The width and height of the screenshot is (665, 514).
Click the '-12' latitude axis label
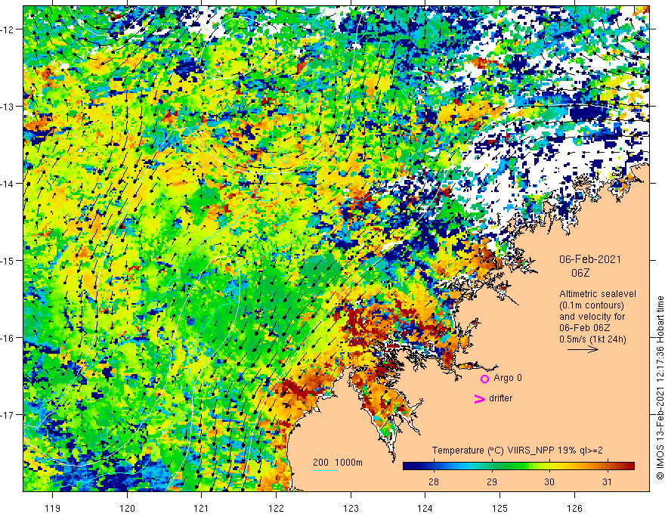coord(8,29)
